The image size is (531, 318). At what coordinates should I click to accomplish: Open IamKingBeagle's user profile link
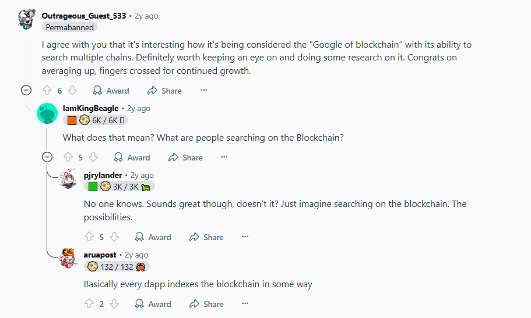pyautogui.click(x=90, y=108)
